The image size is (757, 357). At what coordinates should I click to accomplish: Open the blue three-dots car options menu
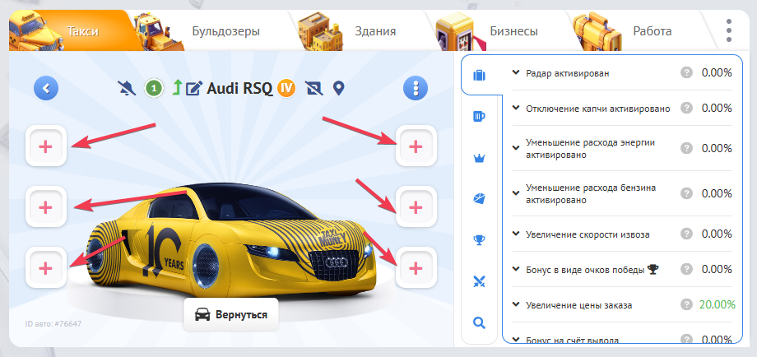[416, 87]
